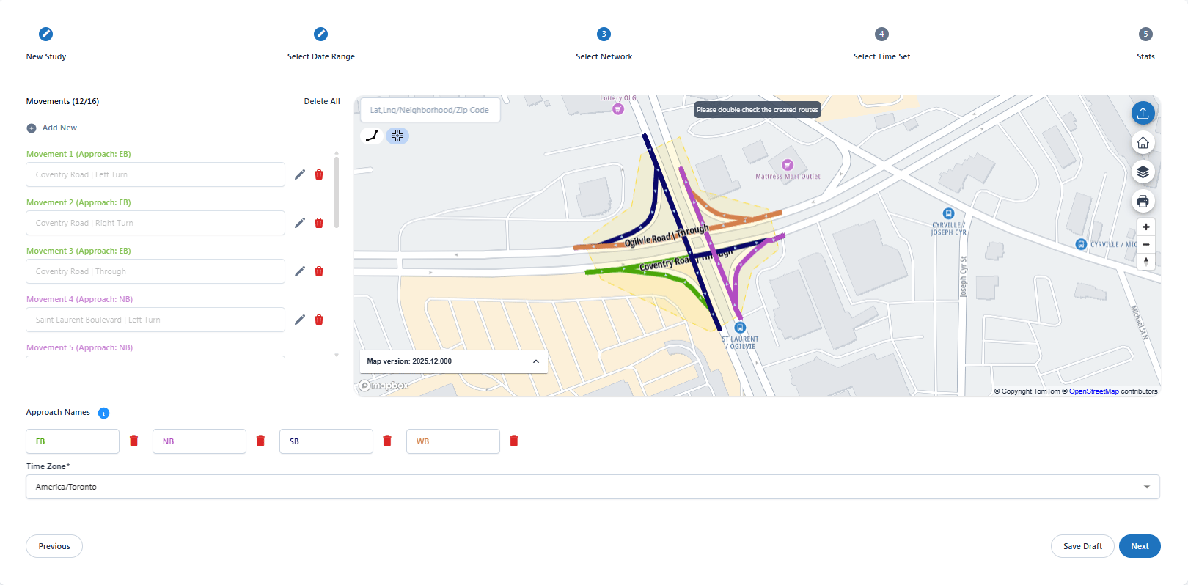Delete the WB approach name
1188x585 pixels.
(514, 441)
